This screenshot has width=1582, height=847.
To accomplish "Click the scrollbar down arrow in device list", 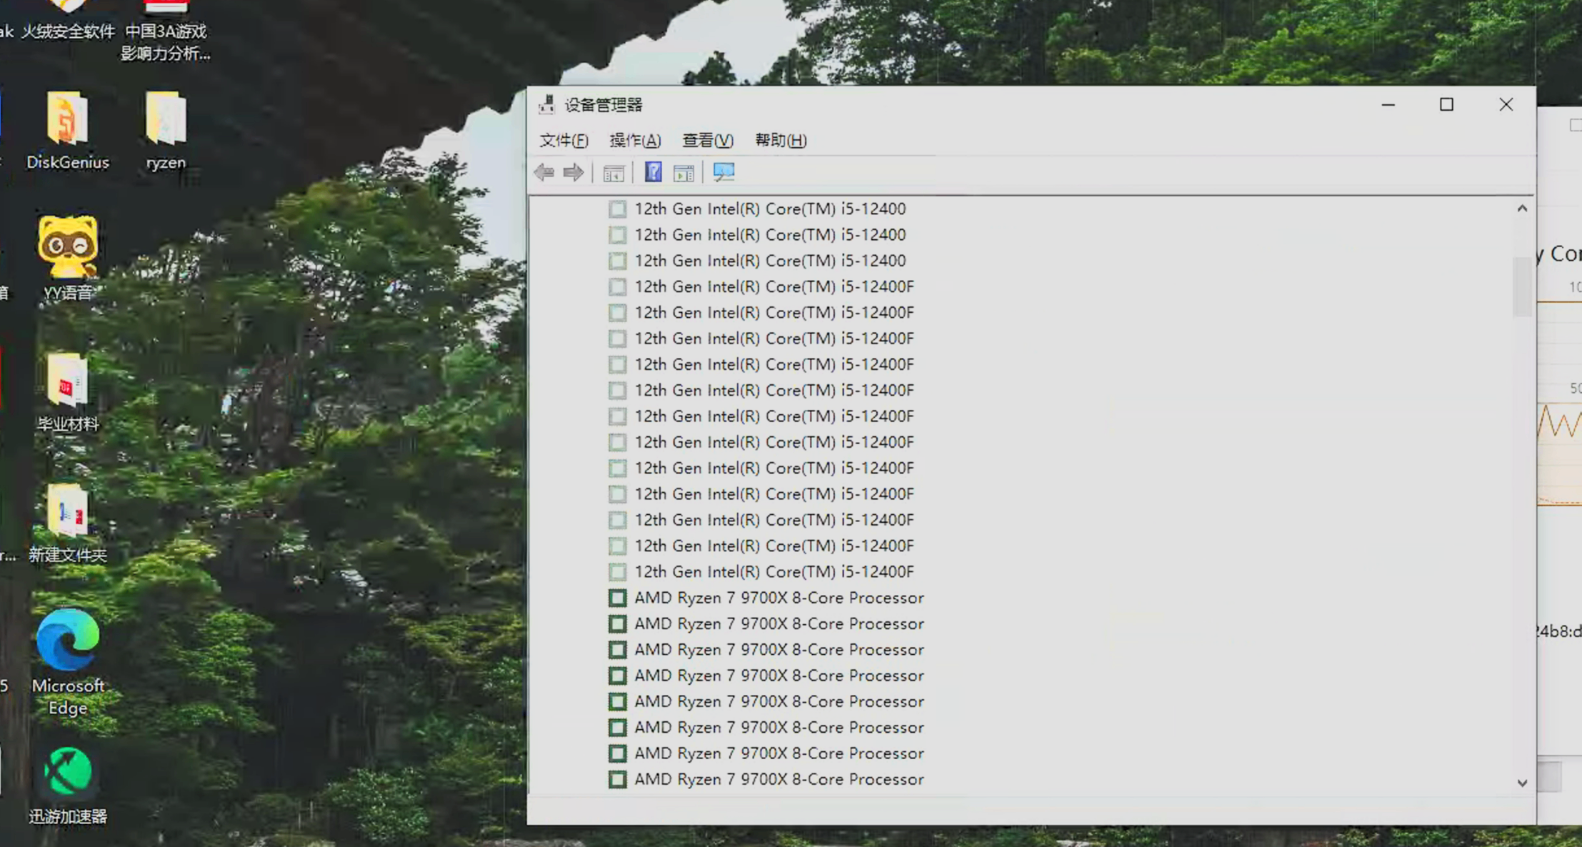I will tap(1522, 783).
